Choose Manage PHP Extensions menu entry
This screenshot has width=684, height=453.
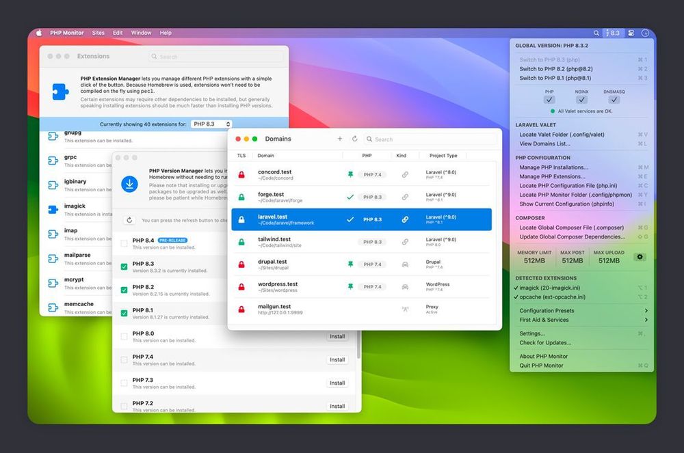point(582,176)
